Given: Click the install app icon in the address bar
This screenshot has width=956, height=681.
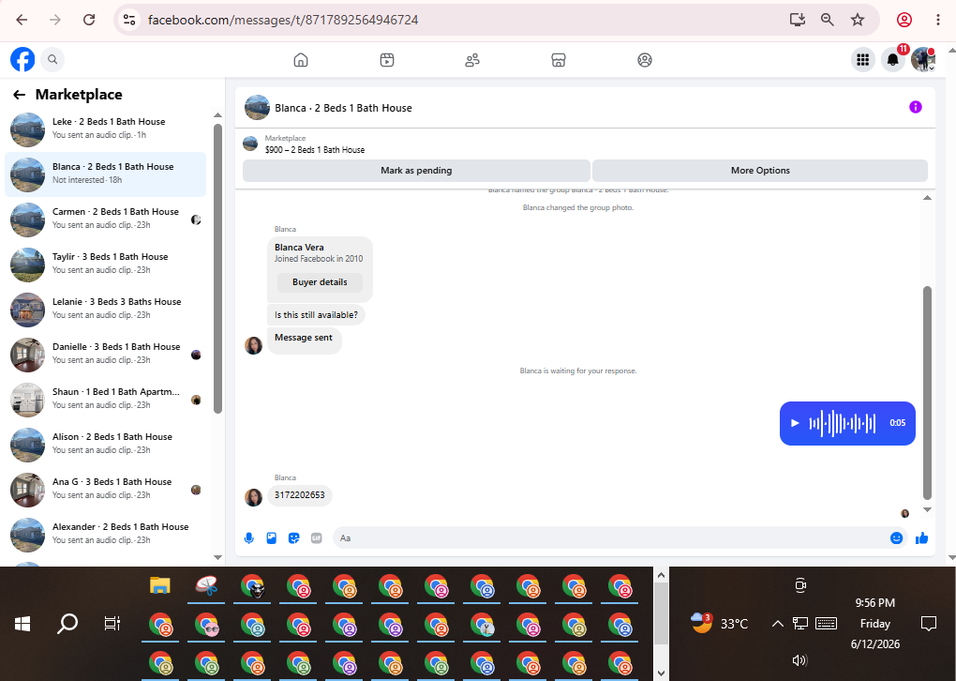Looking at the screenshot, I should (x=798, y=20).
